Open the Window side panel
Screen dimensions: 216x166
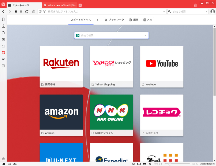3,46
